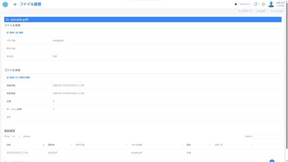Toggle the hamburger sidebar menu
Screen dimensions: 288x162
(x=15, y=4)
